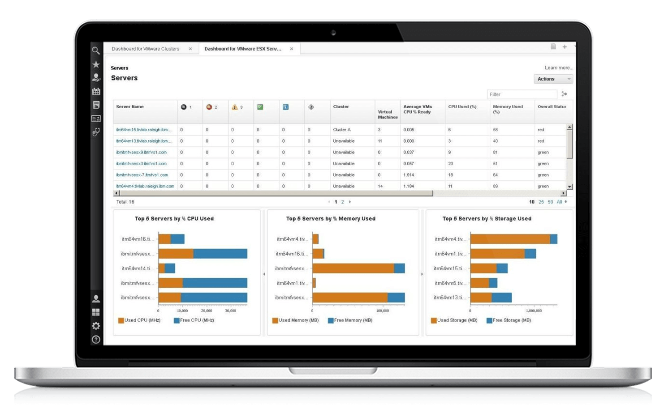
Task: Sort by Average VMs CPU % Ready header
Action: [x=418, y=109]
